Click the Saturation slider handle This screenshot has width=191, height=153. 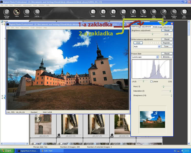[x=170, y=91]
